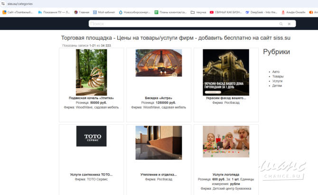Screen dimensions: 318x195
Task: Open the СВИНЬИ КАК БИЗНЕС YouTube bookmark
Action: [x=226, y=12]
